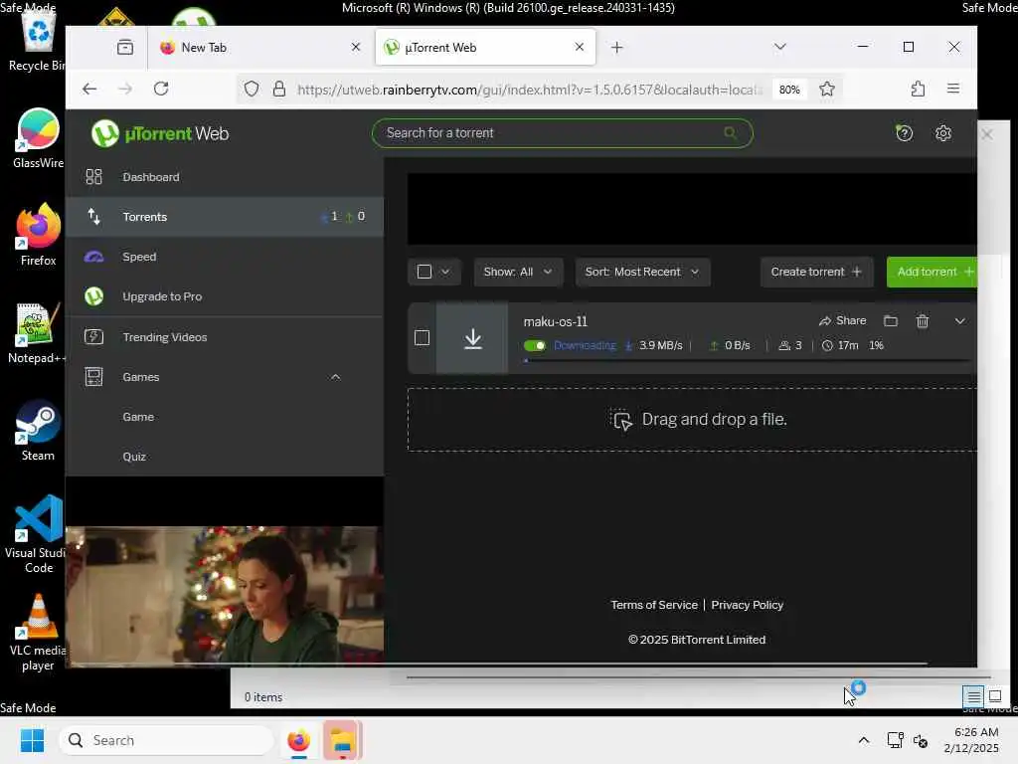Open µTorrent settings gear
Screen dimensions: 1018x764
942,133
